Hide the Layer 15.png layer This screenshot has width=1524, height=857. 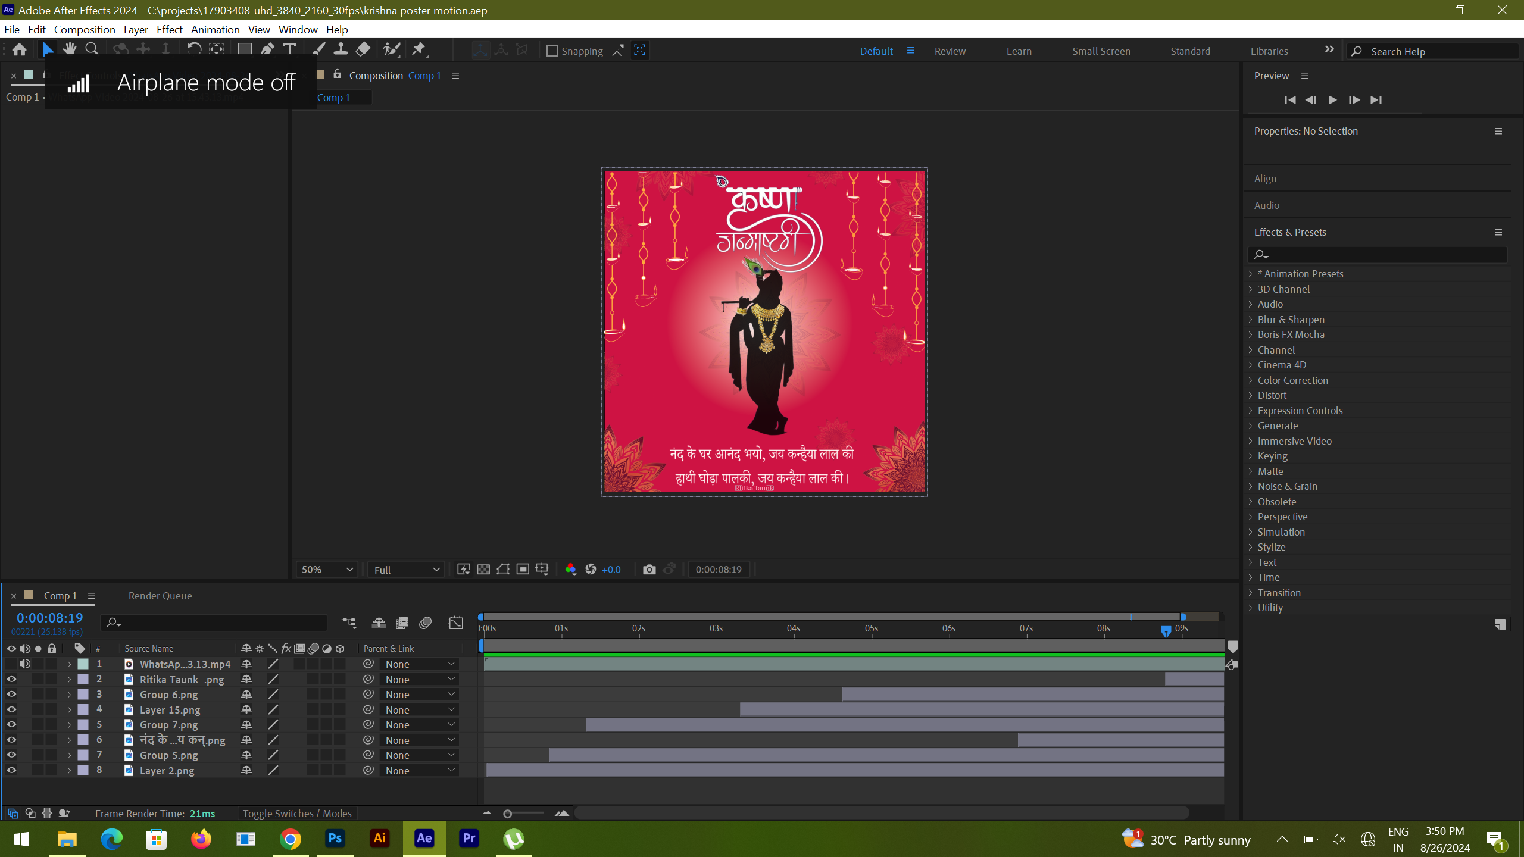[11, 709]
